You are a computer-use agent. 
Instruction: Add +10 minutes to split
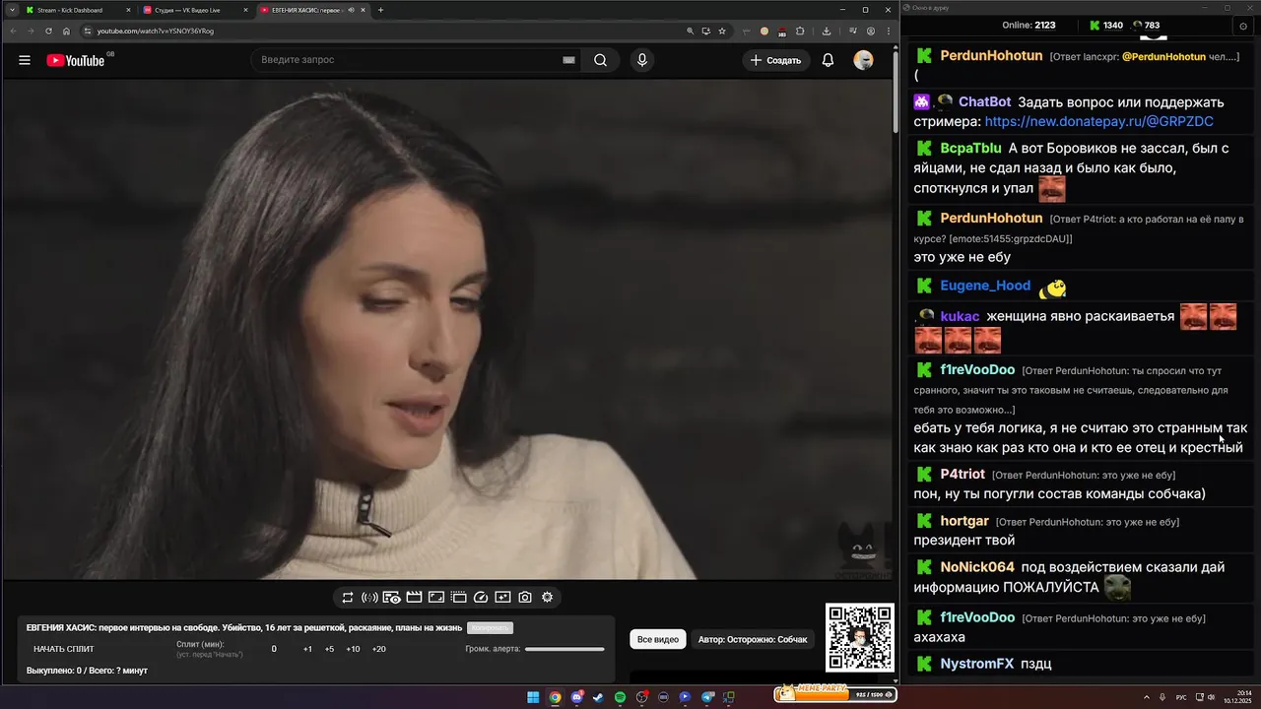[353, 649]
